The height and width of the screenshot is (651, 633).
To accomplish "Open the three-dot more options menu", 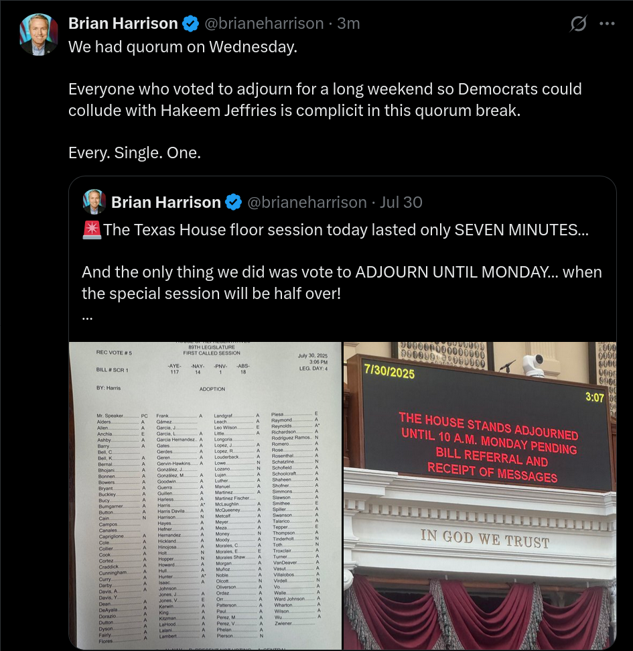I will point(607,23).
